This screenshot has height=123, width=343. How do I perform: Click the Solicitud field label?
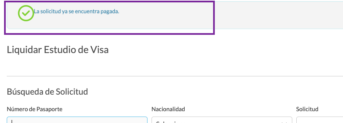coord(307,109)
